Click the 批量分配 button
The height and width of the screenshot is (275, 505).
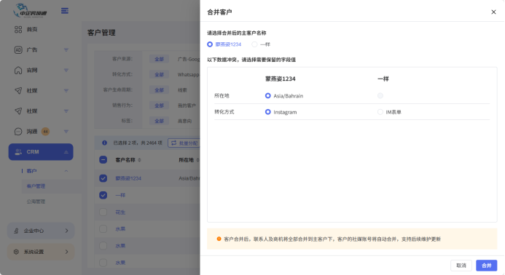click(x=184, y=143)
